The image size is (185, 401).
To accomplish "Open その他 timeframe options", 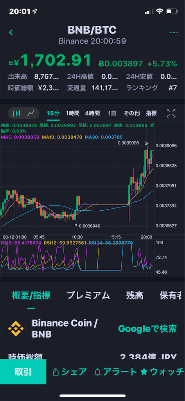I will 131,113.
